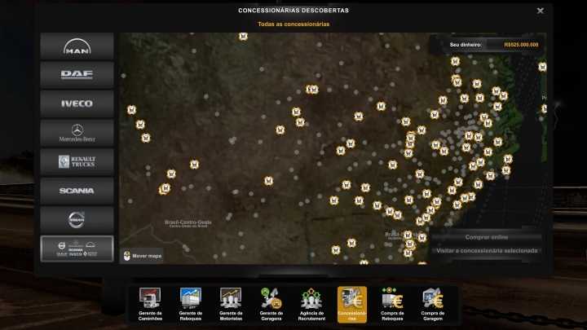Click the Seu dinheiro money value
This screenshot has width=587, height=330.
click(521, 45)
